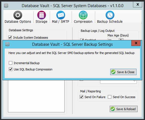Image resolution: width=145 pixels, height=120 pixels.
Task: Click green checkmark on Save & Close
Action: pyautogui.click(x=113, y=72)
